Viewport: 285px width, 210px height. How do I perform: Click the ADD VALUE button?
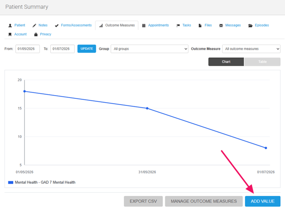tap(262, 201)
